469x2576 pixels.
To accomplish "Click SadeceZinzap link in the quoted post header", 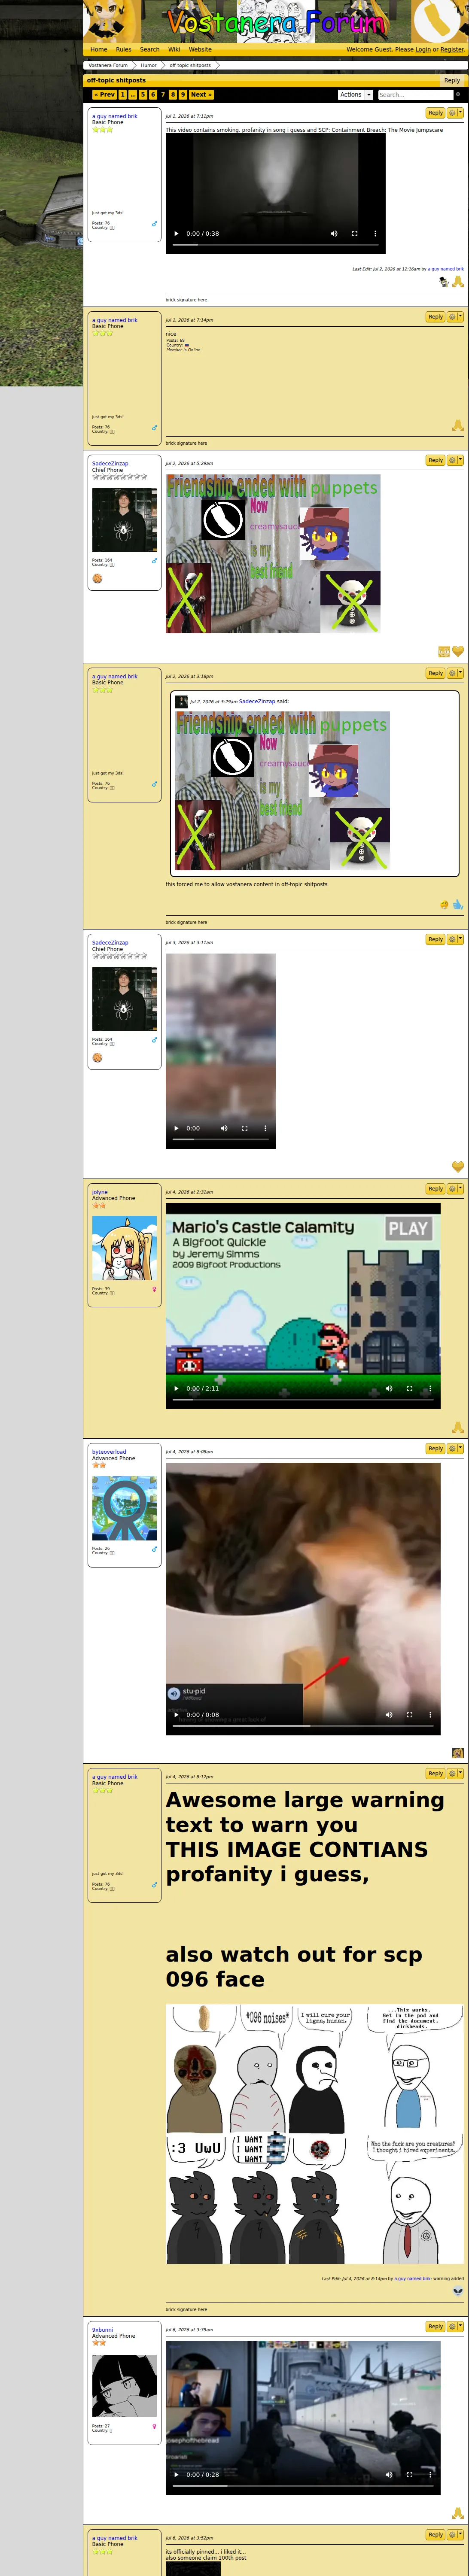I will pyautogui.click(x=257, y=701).
